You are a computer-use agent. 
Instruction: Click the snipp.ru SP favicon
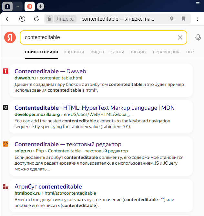click(x=5, y=144)
